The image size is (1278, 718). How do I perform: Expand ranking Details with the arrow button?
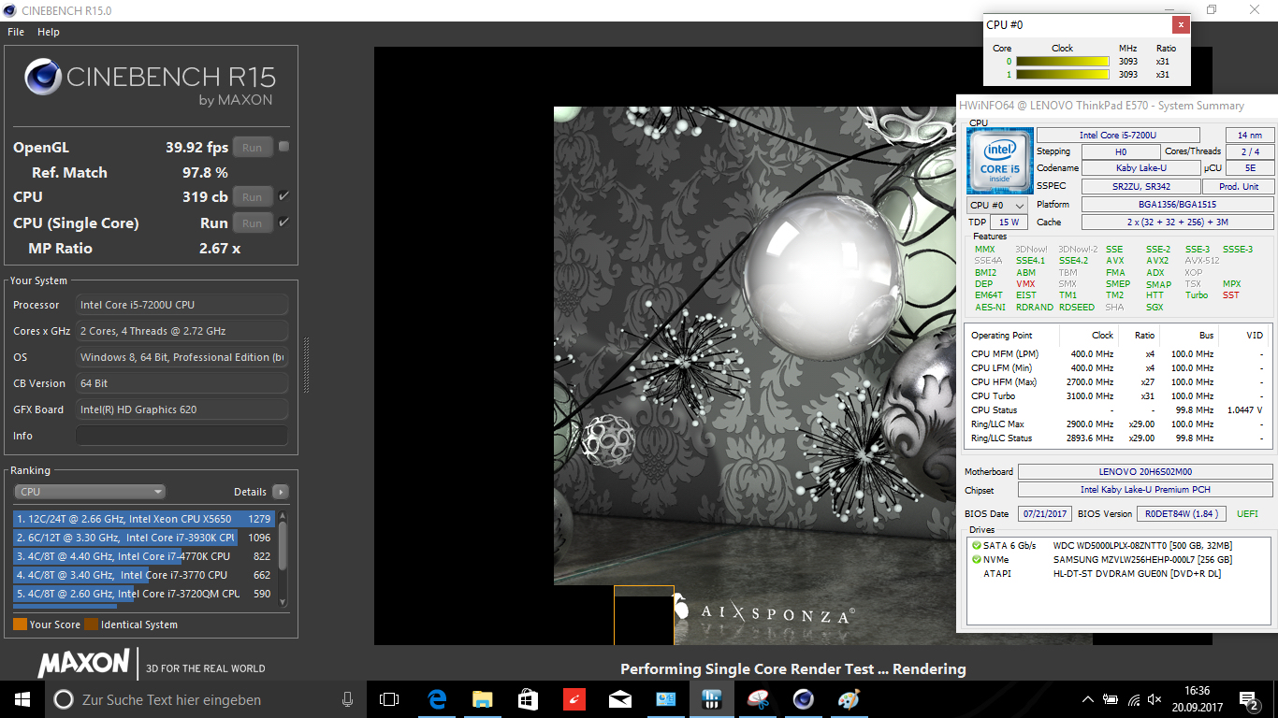click(x=280, y=492)
